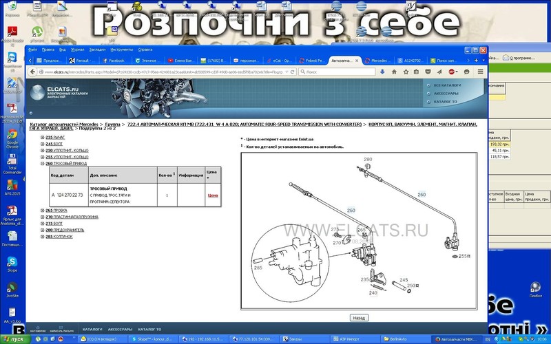
Task: Open µTorrent desktop icon
Action: [x=37, y=34]
